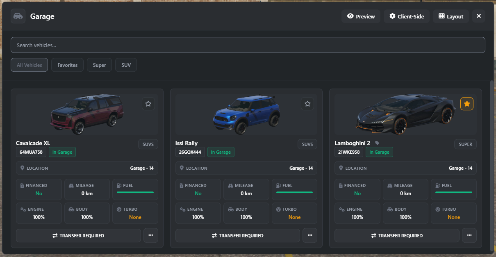Click the engine gears icon on Lamboghini 2
Image resolution: width=496 pixels, height=257 pixels.
coord(342,209)
